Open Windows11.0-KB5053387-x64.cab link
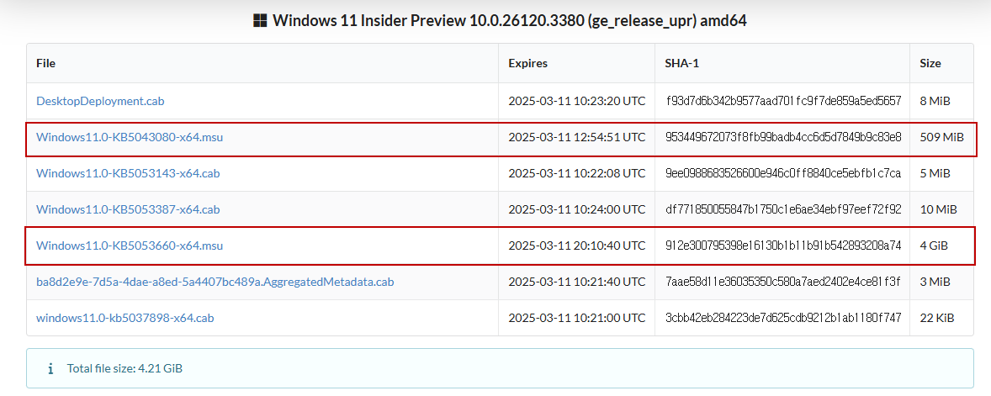The width and height of the screenshot is (991, 396). (129, 209)
